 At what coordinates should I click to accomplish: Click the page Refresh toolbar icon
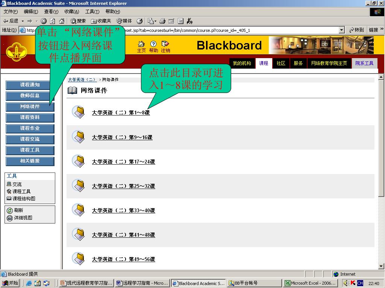(x=53, y=21)
